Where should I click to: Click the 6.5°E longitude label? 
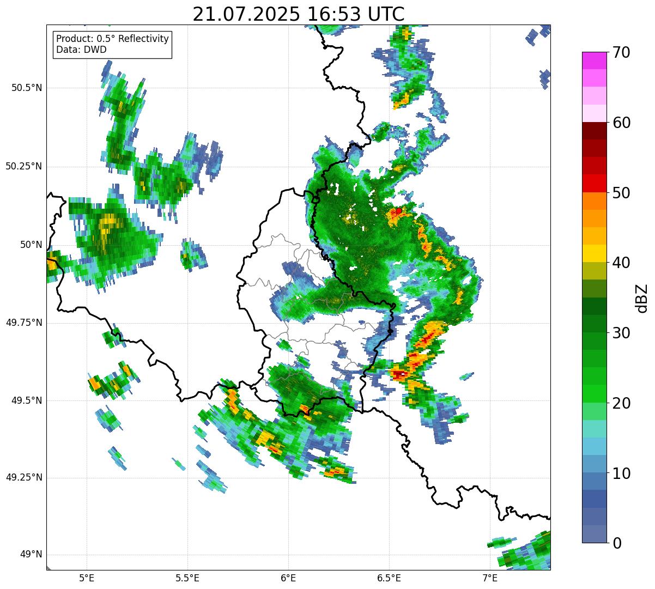pyautogui.click(x=389, y=578)
